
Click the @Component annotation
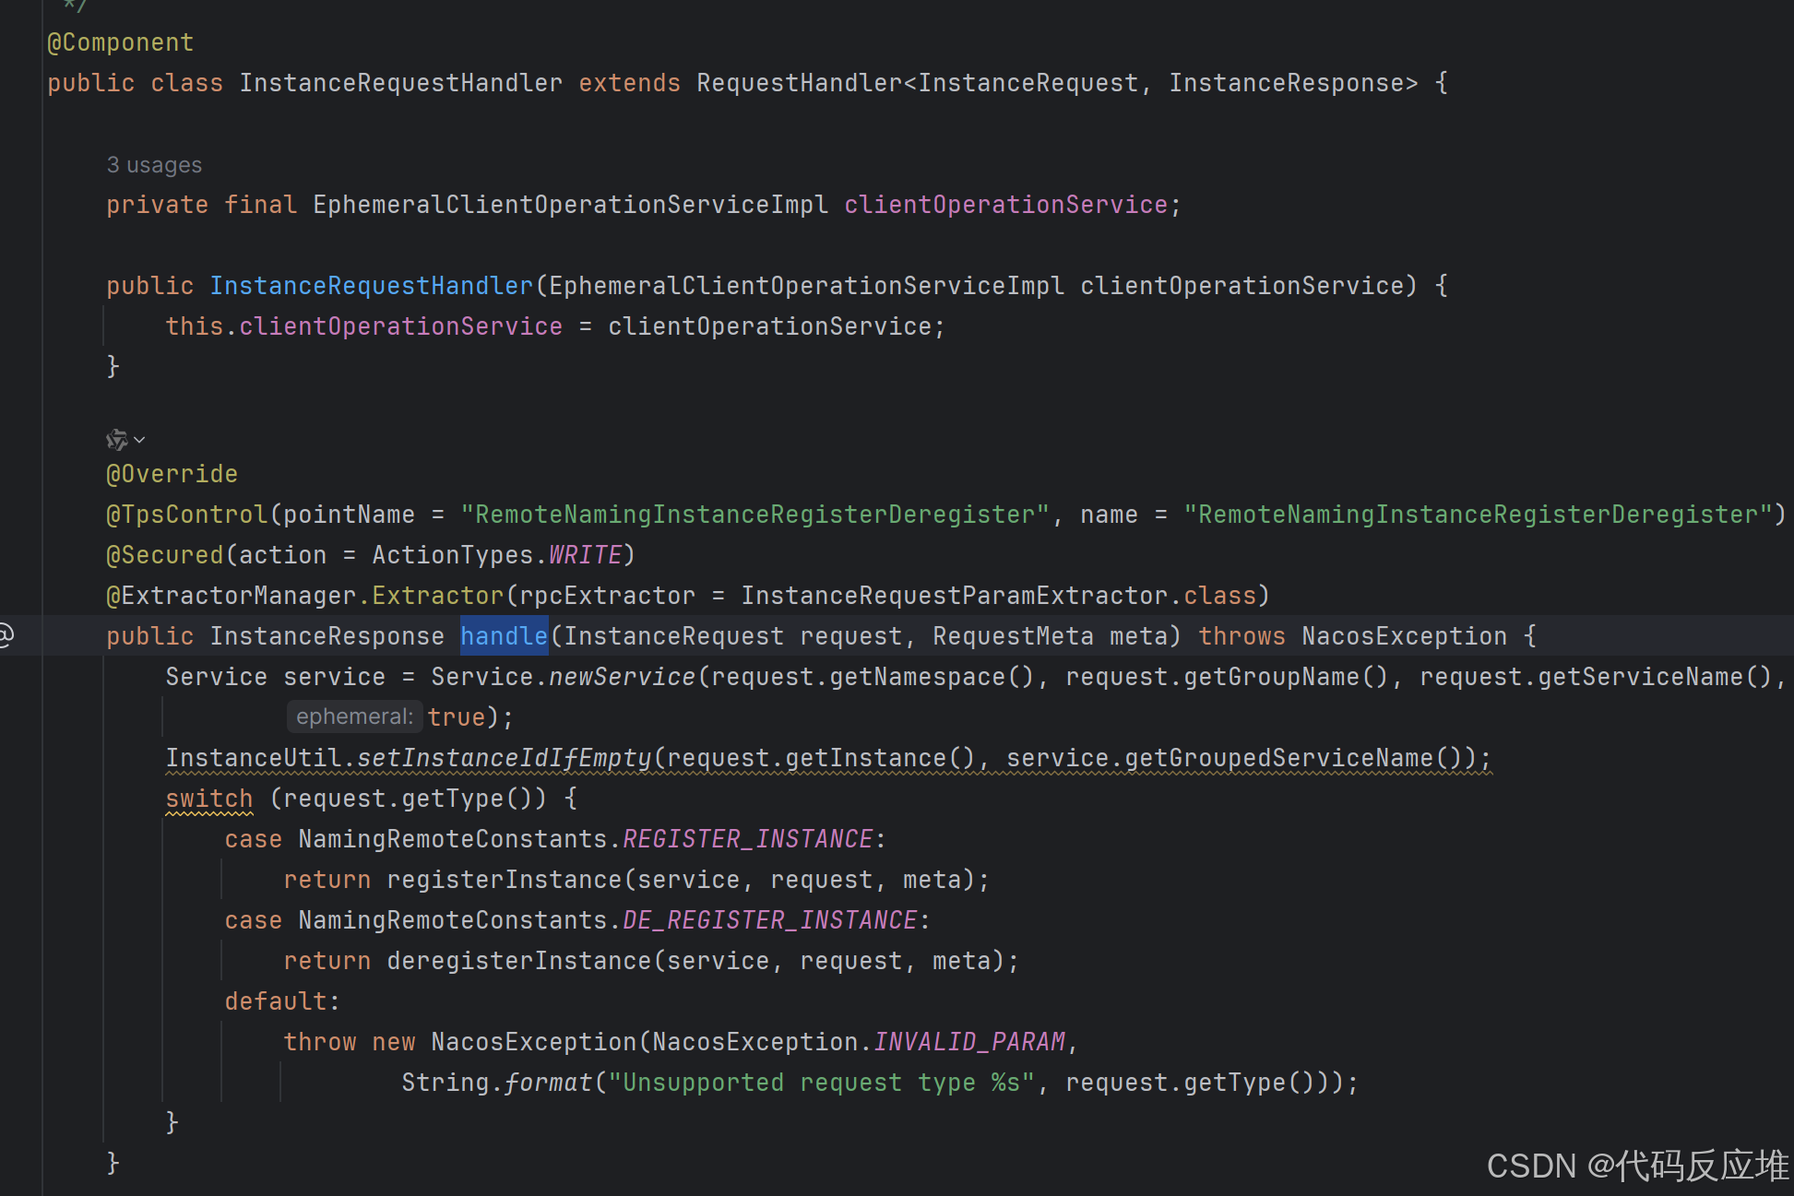coord(120,42)
